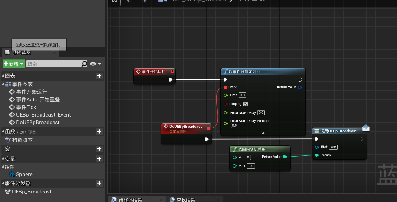Screen dimensions: 397x202
Task: Click the green Time input pin
Action: pyautogui.click(x=225, y=95)
